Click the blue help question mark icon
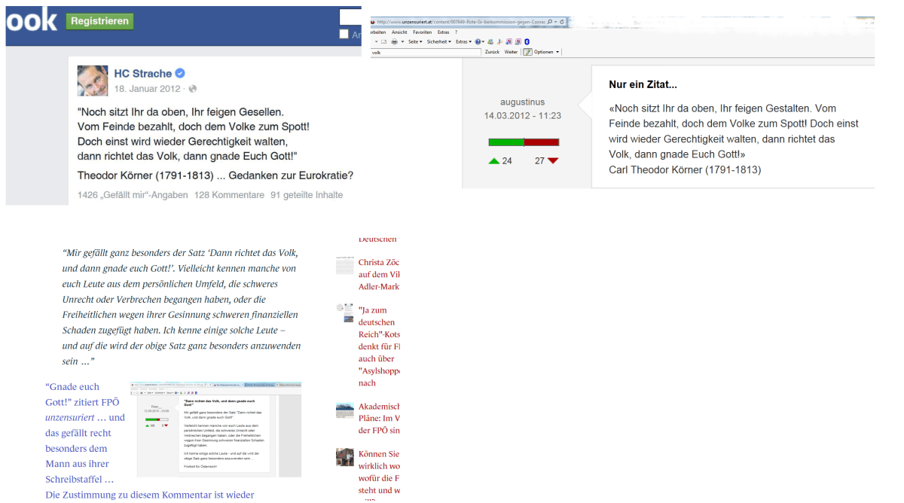904x503 pixels. pos(479,42)
